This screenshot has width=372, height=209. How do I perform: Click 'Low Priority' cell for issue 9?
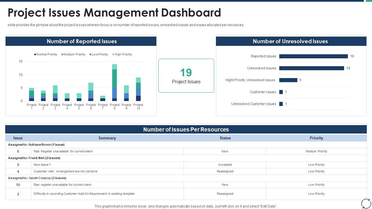point(316,165)
